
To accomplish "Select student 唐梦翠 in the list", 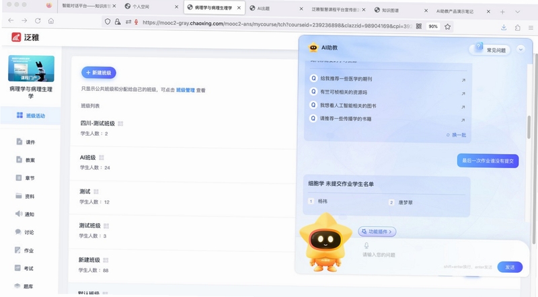I will tap(406, 203).
